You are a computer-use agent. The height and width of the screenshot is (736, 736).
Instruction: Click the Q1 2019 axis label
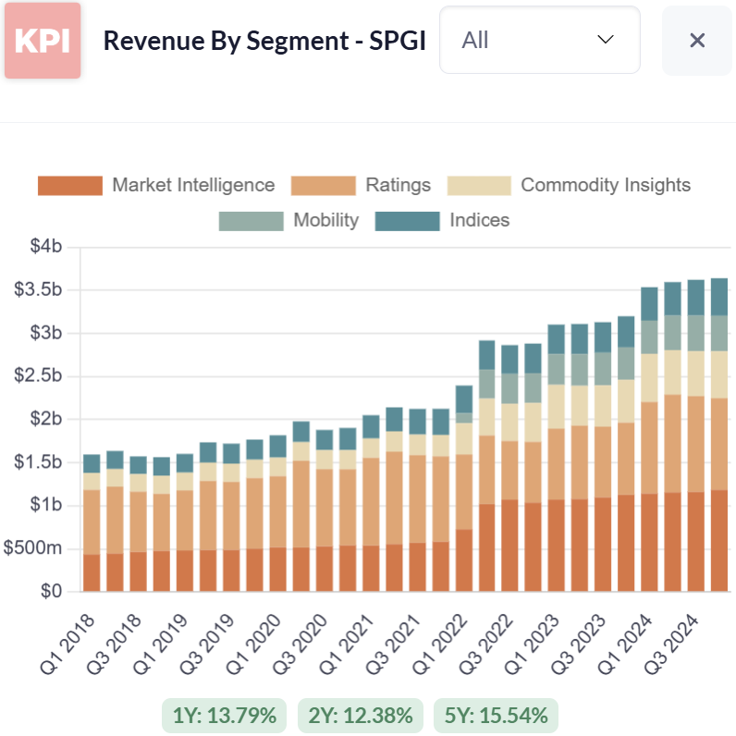coord(161,644)
